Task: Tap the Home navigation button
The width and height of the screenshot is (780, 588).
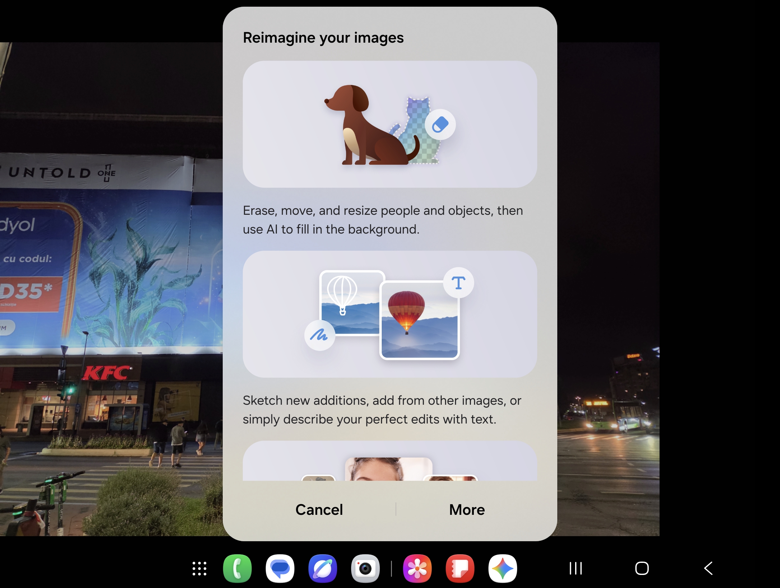Action: coord(642,568)
